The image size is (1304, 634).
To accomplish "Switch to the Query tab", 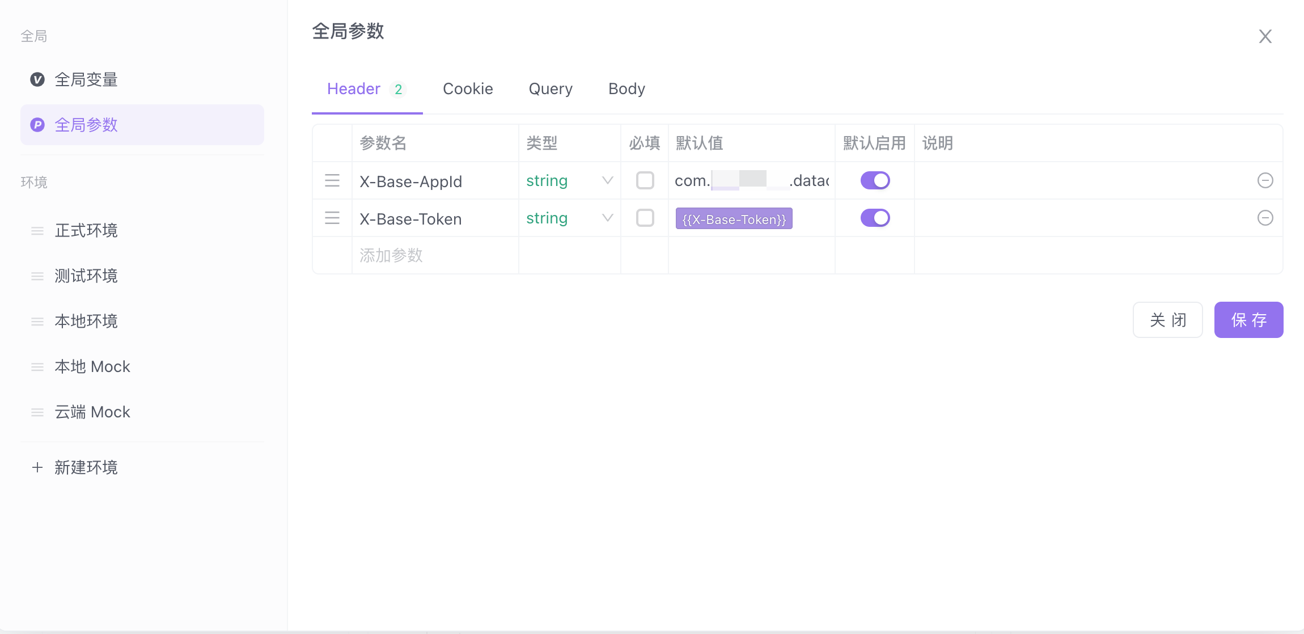I will click(551, 89).
